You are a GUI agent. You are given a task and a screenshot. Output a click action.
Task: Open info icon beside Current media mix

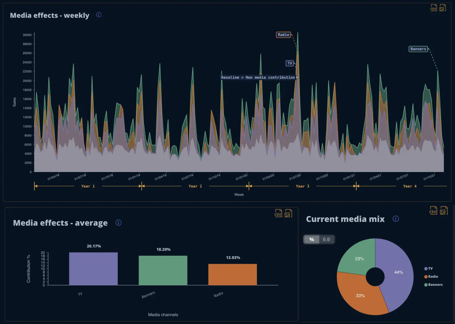(x=396, y=219)
